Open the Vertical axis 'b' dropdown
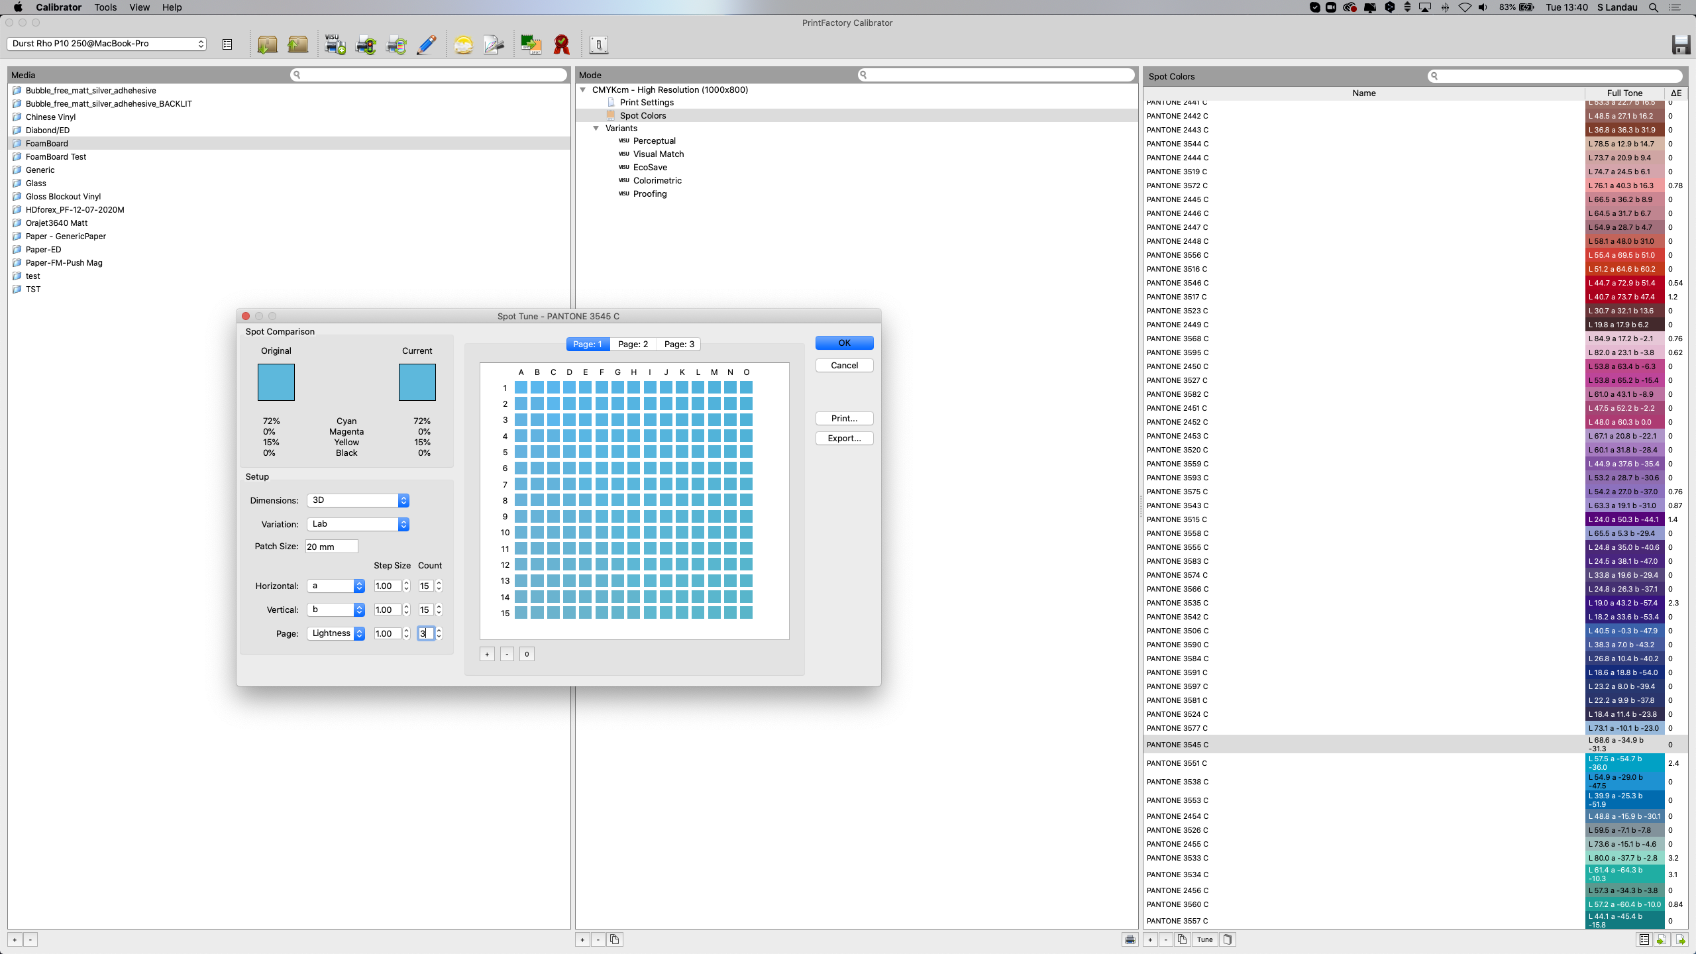 [x=336, y=610]
